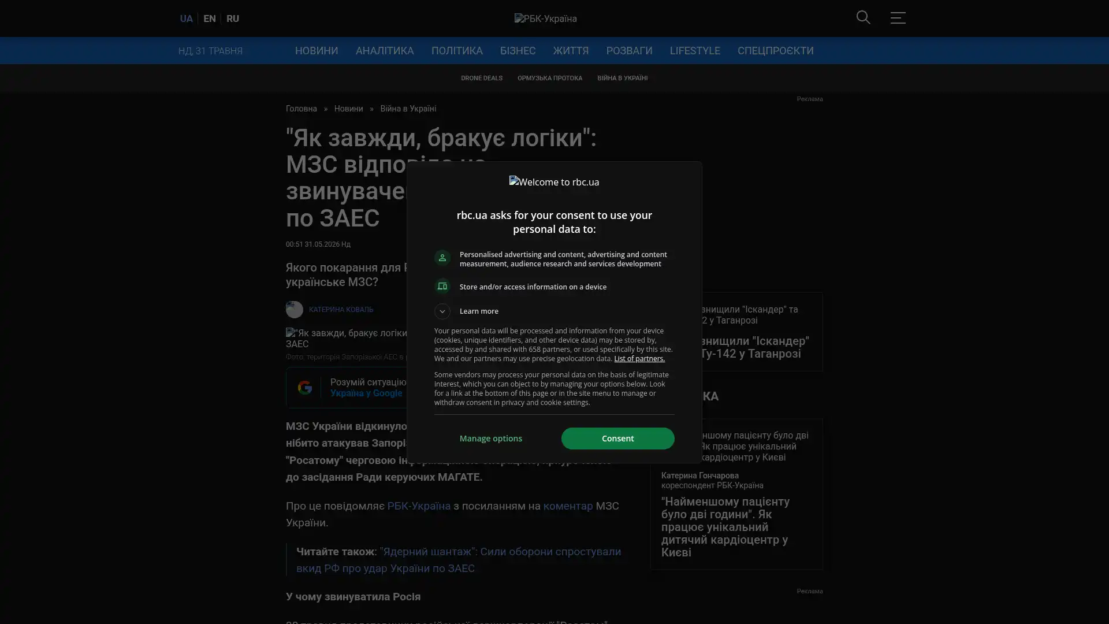
Task: Click the Google logo icon in the article
Action: 304,388
